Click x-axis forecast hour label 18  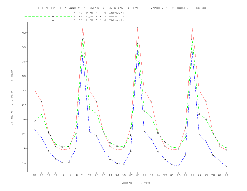pyautogui.click(x=76, y=175)
